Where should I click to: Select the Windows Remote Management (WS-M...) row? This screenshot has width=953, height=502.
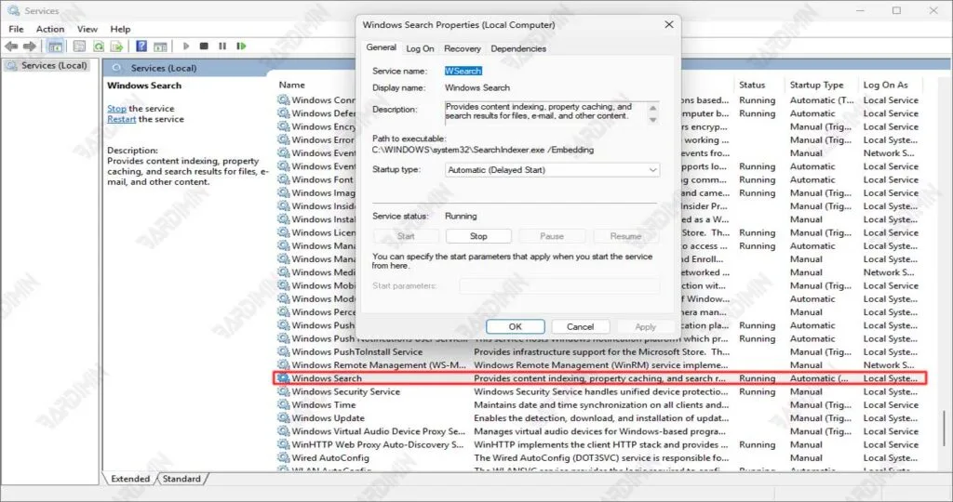[600, 365]
